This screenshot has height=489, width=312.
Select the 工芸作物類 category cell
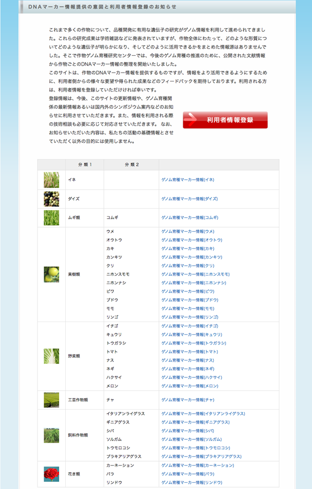(85, 400)
